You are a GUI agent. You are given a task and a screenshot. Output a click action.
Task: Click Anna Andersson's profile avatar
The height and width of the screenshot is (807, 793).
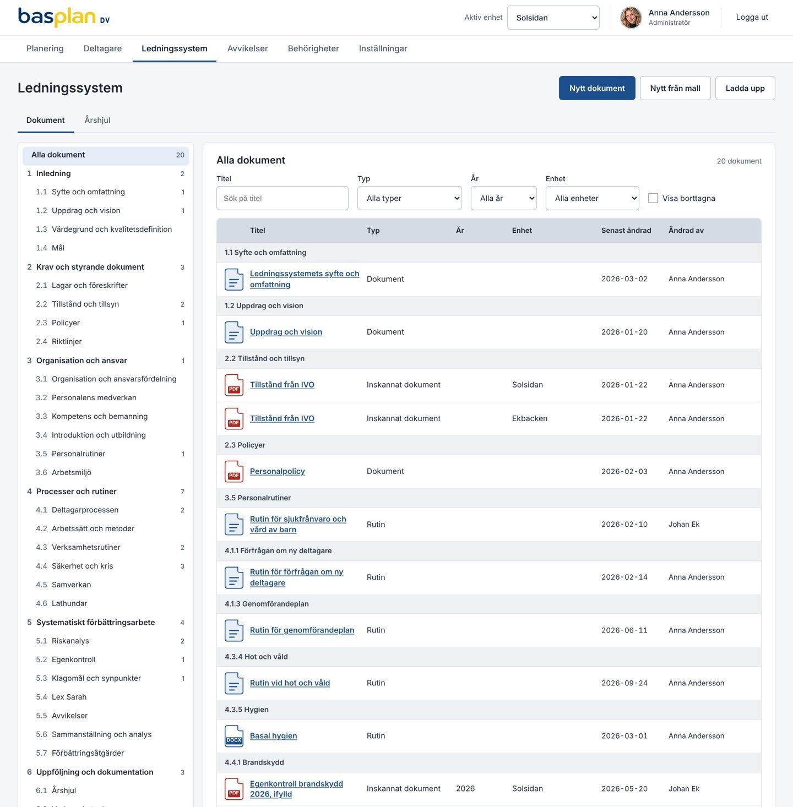631,18
